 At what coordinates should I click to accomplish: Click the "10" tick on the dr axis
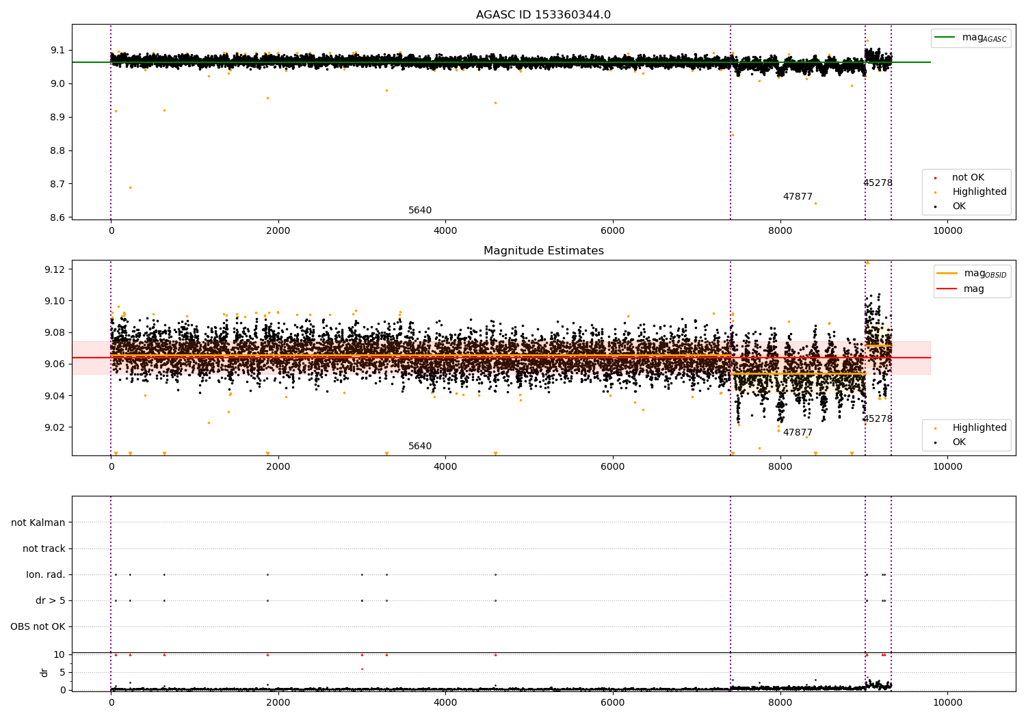click(60, 655)
